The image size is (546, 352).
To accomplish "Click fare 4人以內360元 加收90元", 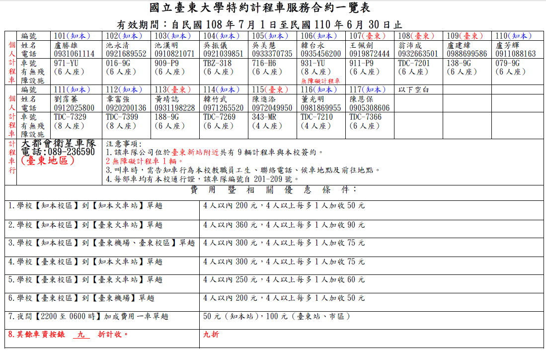I will coord(284,225).
